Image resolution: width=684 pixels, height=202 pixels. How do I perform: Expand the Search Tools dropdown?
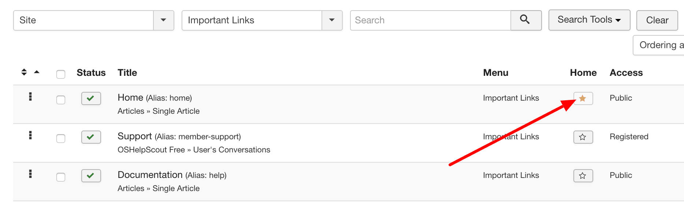tap(589, 20)
